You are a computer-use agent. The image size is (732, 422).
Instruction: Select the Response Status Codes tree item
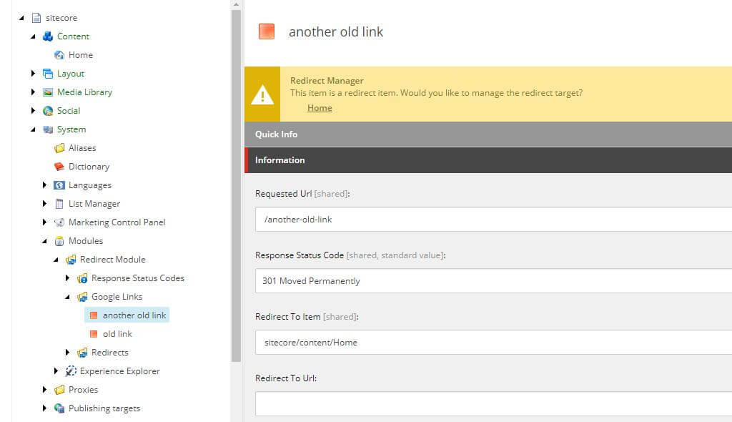(138, 278)
